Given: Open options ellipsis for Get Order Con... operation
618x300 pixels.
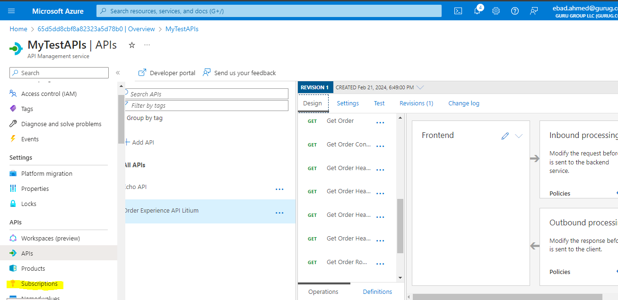Looking at the screenshot, I should (380, 146).
